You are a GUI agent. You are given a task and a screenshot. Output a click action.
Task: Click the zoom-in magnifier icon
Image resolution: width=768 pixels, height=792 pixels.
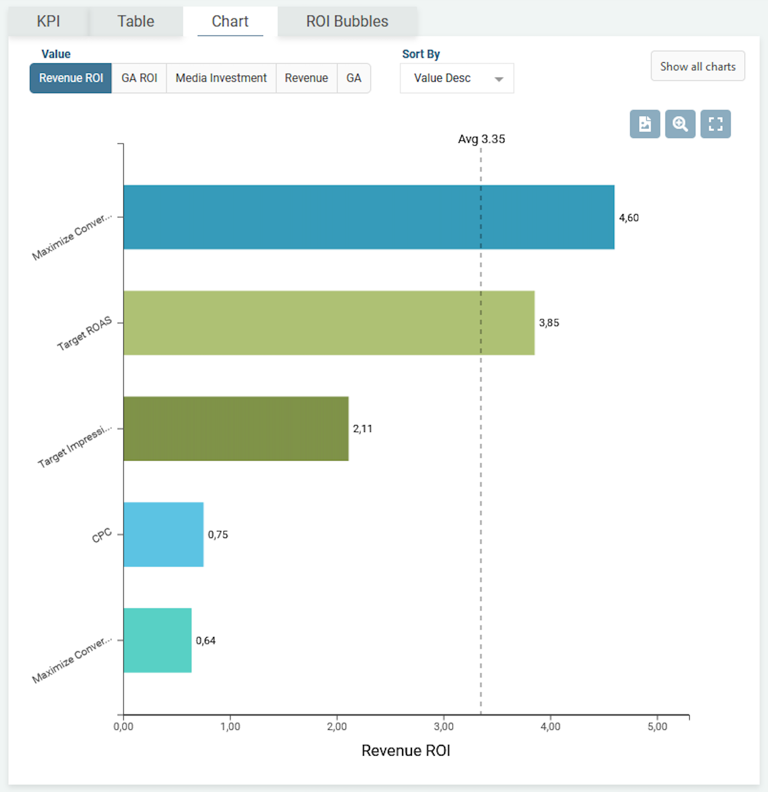pos(680,124)
